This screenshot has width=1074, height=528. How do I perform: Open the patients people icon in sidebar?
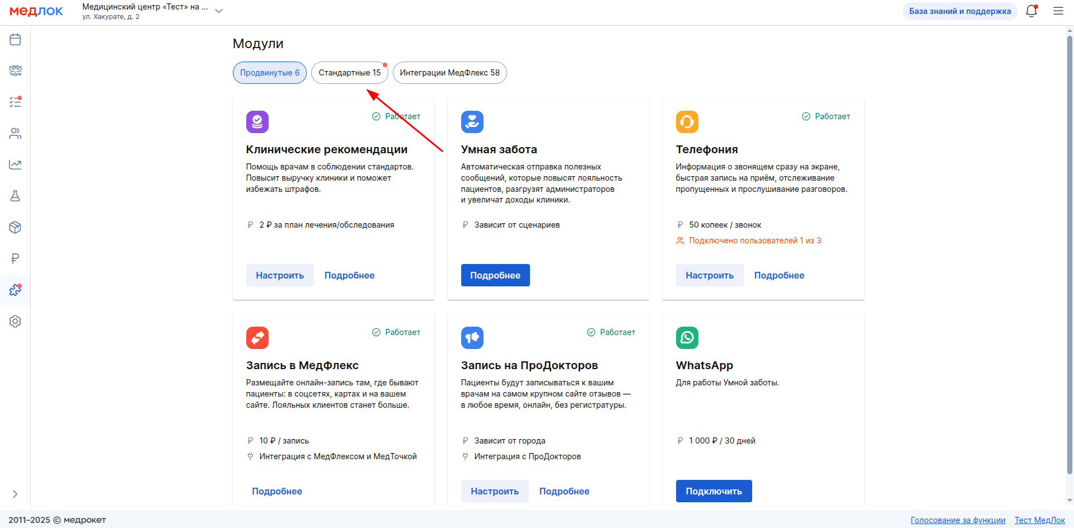tap(15, 134)
